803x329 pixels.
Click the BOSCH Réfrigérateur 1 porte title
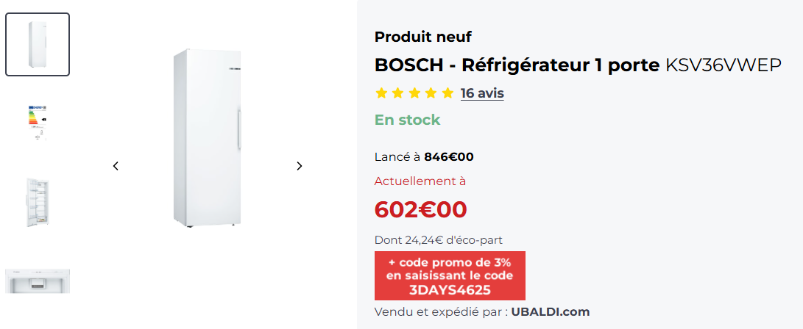coord(517,65)
